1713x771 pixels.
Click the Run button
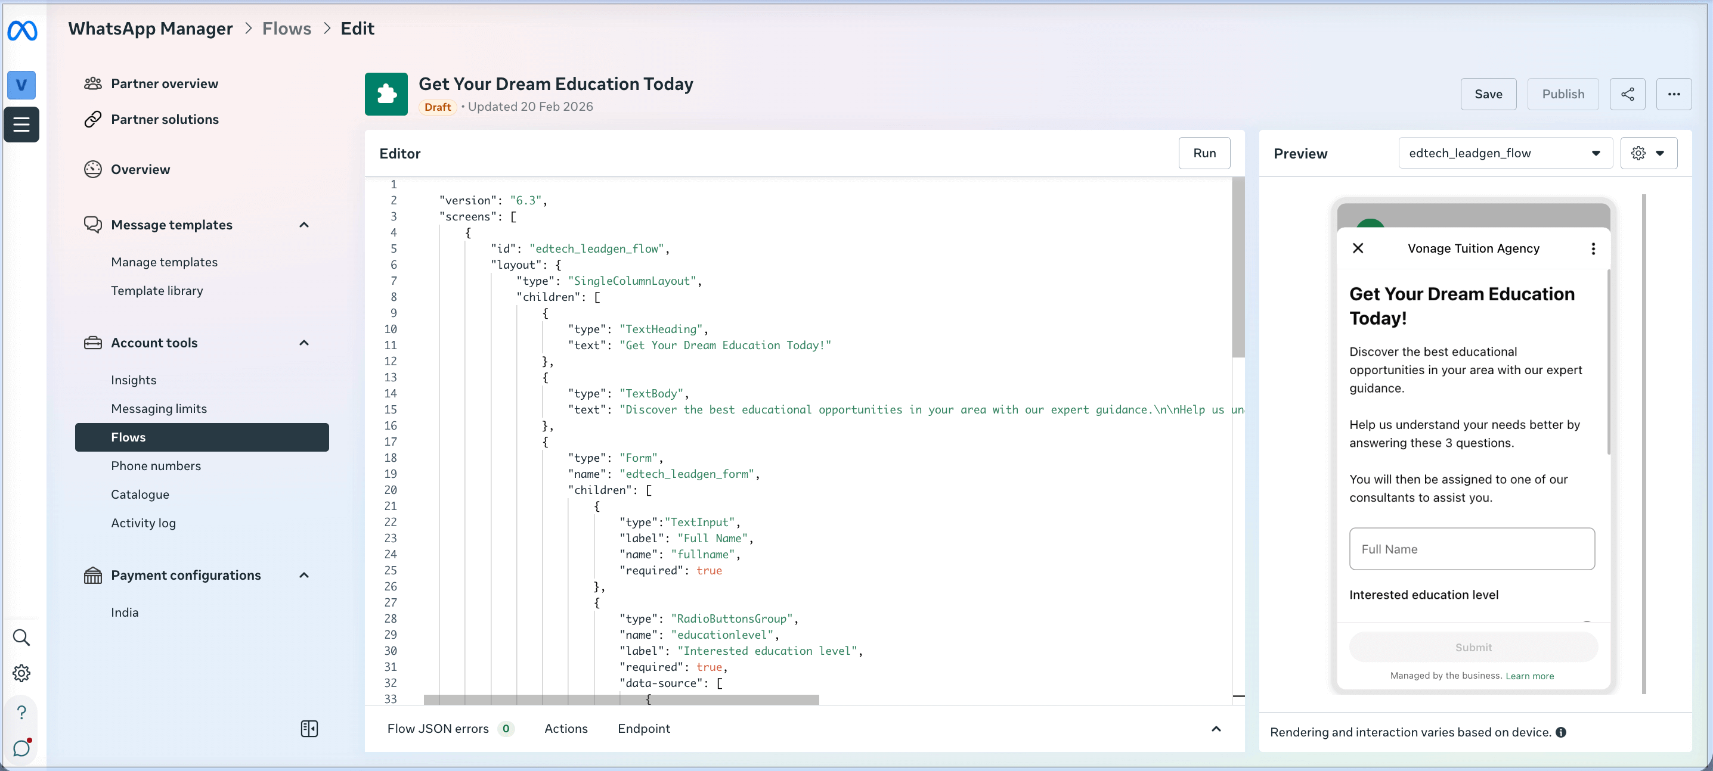[x=1204, y=153]
